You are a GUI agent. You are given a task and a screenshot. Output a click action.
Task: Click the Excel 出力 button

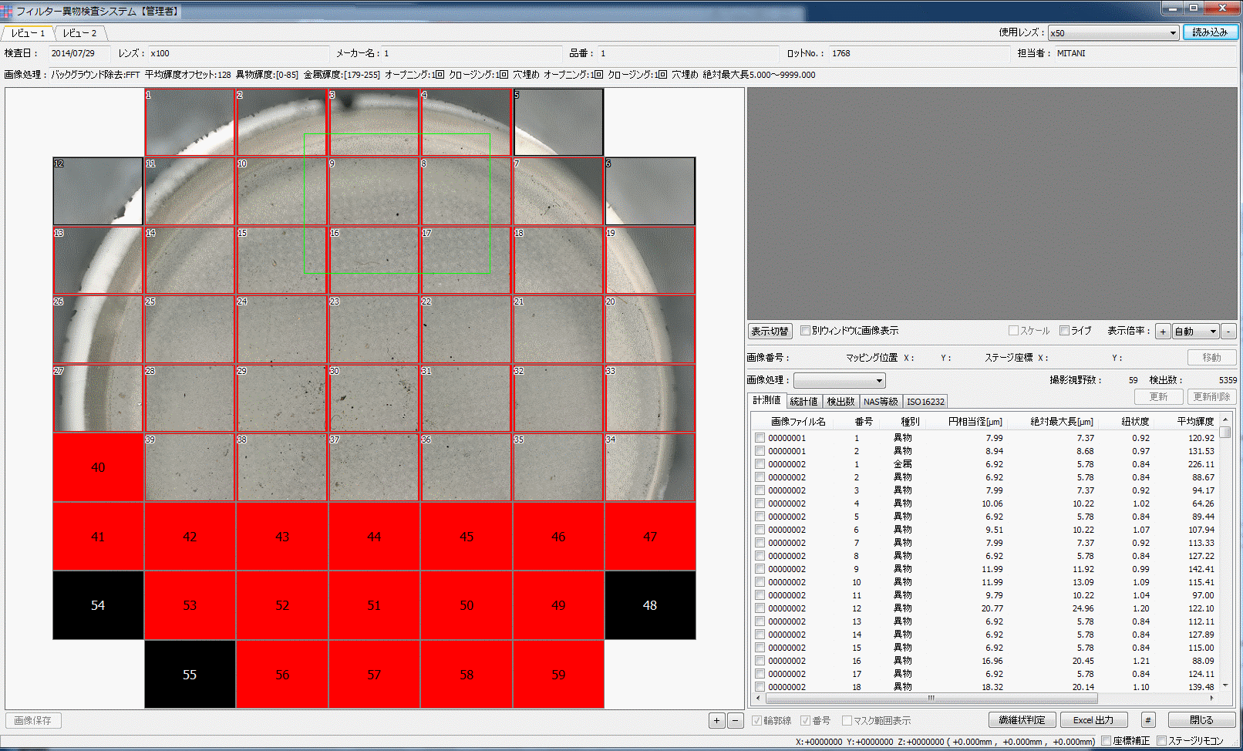(x=1093, y=720)
